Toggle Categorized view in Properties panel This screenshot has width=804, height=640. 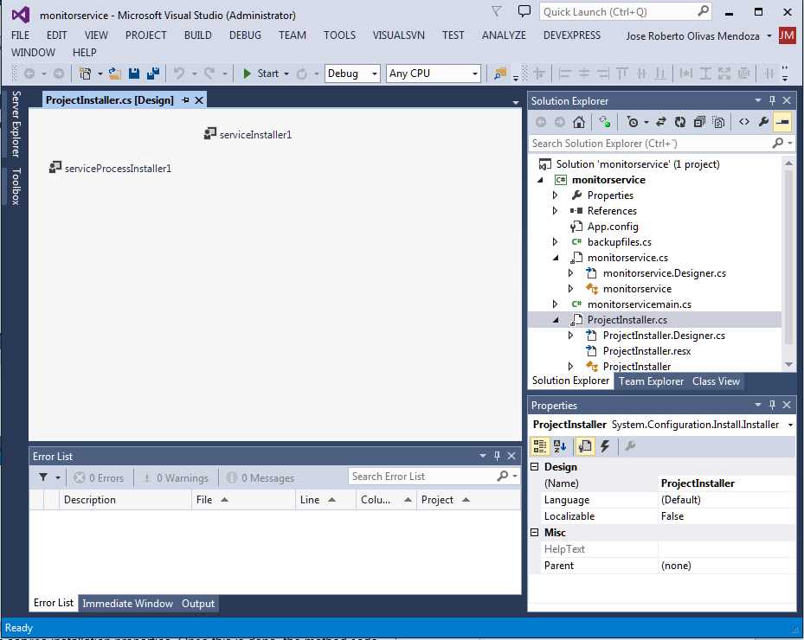[x=540, y=446]
